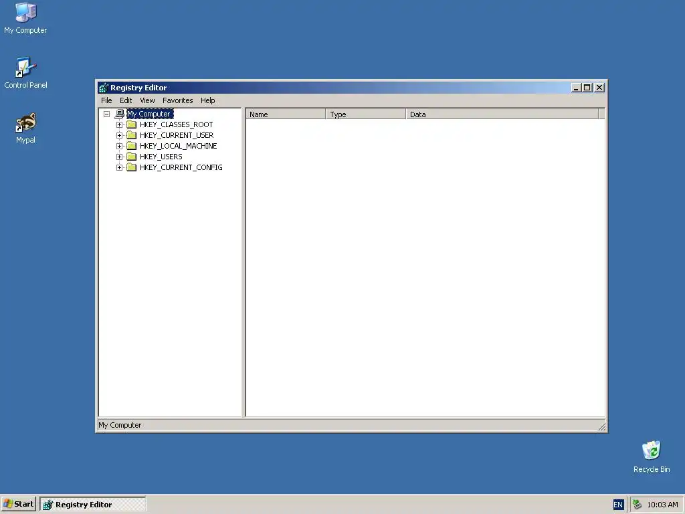Expand the HKEY_CURRENT_USER key

pyautogui.click(x=119, y=135)
